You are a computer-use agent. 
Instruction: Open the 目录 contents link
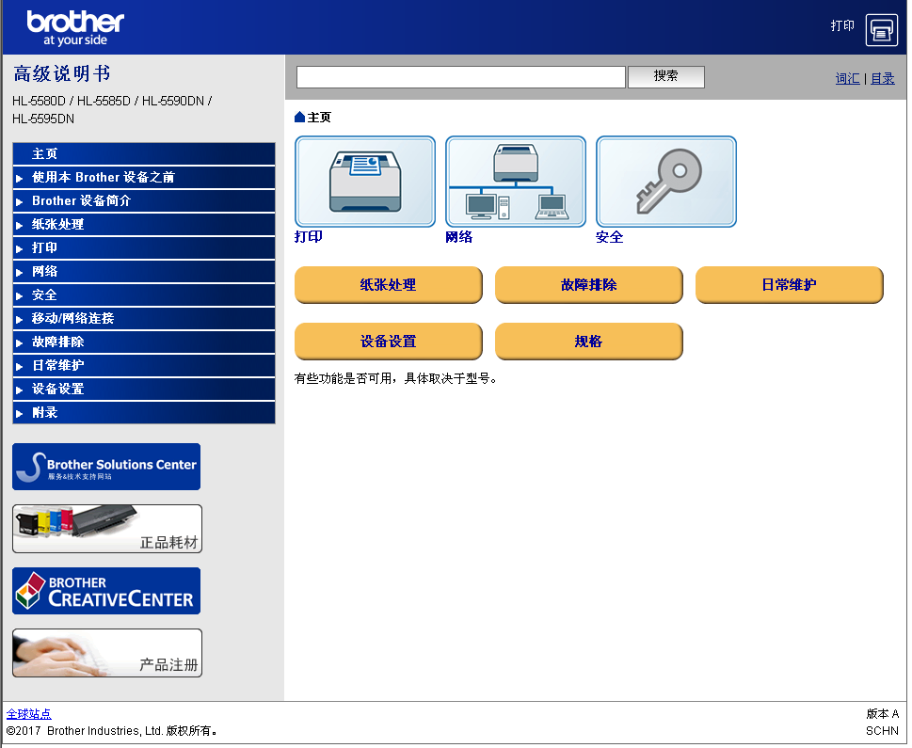tap(882, 78)
